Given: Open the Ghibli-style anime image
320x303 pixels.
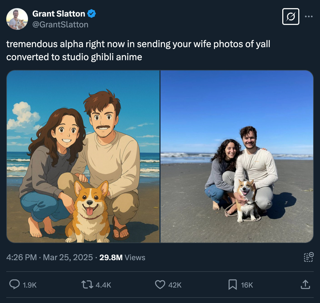Looking at the screenshot, I should point(83,156).
